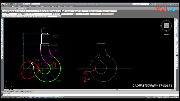Viewport: 180px width, 101px height.
Task: Switch to the Layout1 tab
Action: [x=16, y=90]
